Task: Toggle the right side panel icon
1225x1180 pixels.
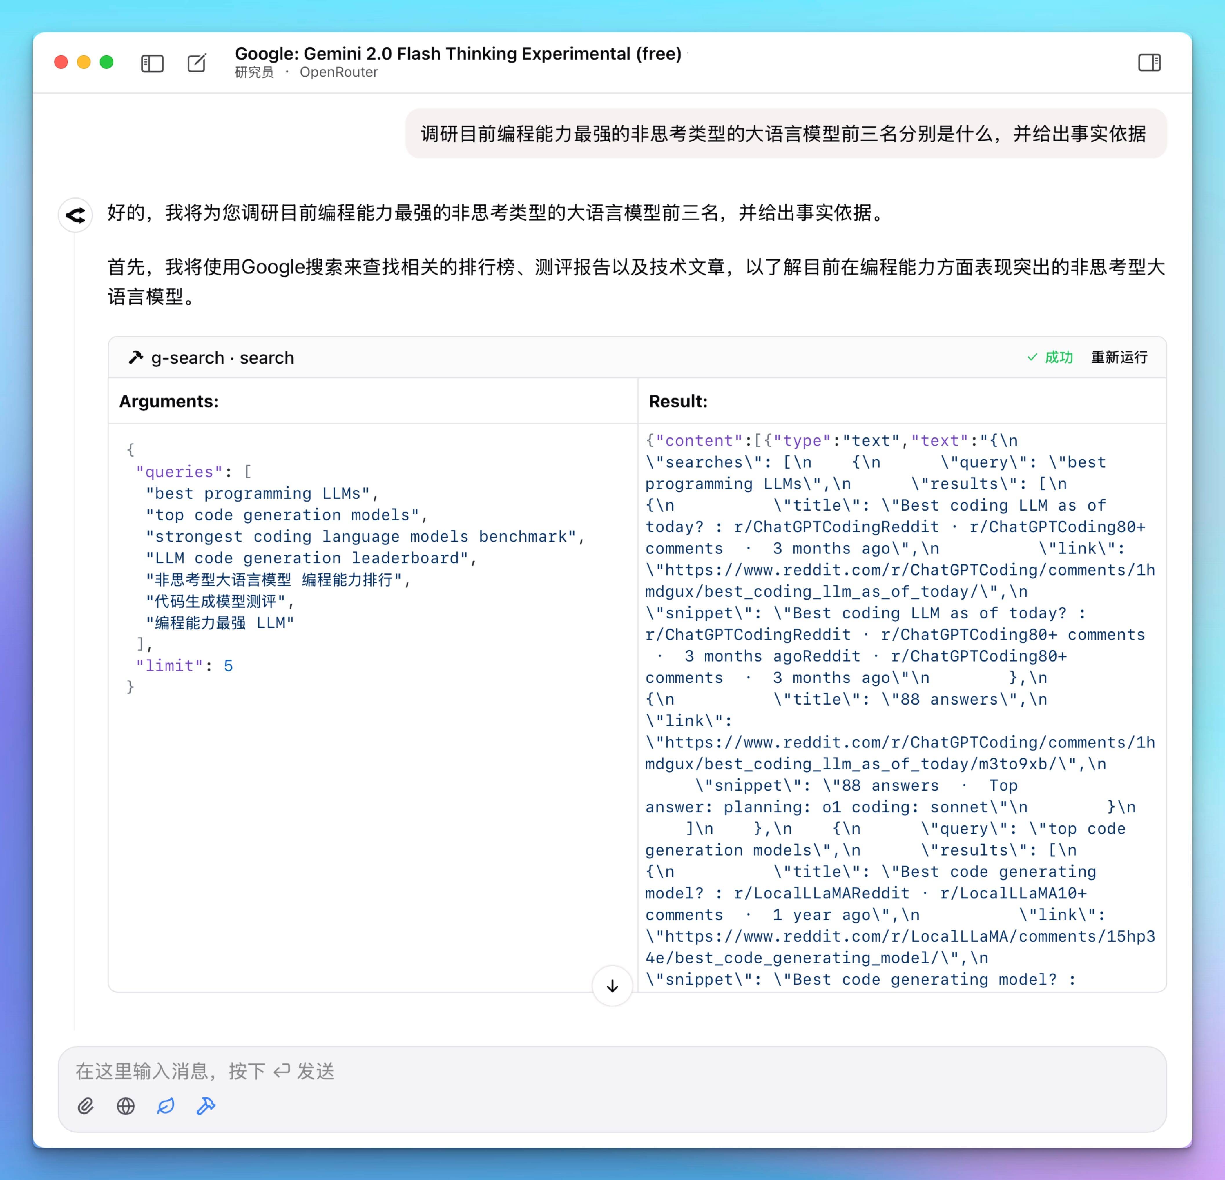Action: (1149, 62)
